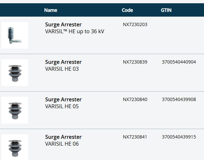Select product code NX7230839
Viewport: 204px width, 160px height.
tap(135, 62)
